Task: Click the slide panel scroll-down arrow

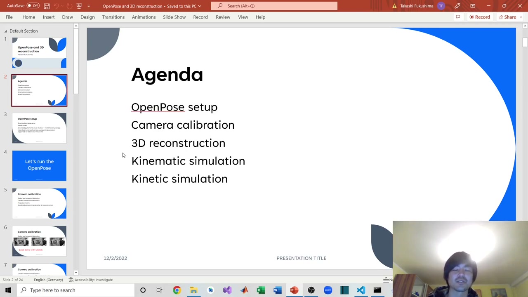Action: click(x=76, y=273)
